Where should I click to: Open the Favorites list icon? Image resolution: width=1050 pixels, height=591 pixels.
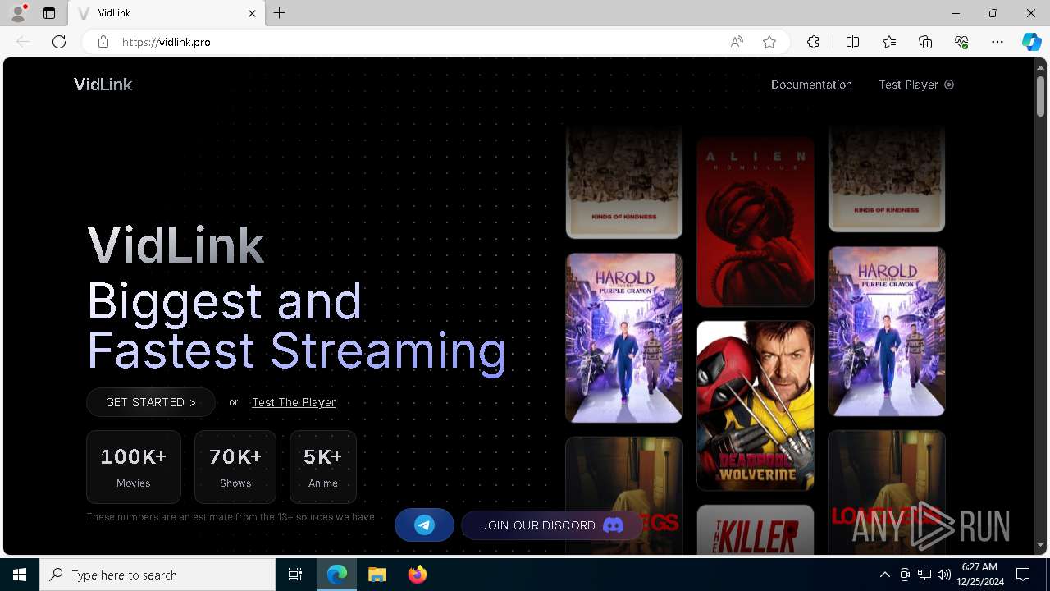point(889,42)
